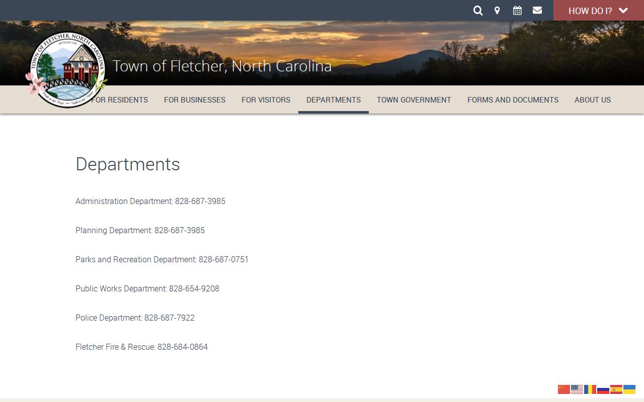Click Administration Department phone line
The image size is (644, 402).
[150, 201]
